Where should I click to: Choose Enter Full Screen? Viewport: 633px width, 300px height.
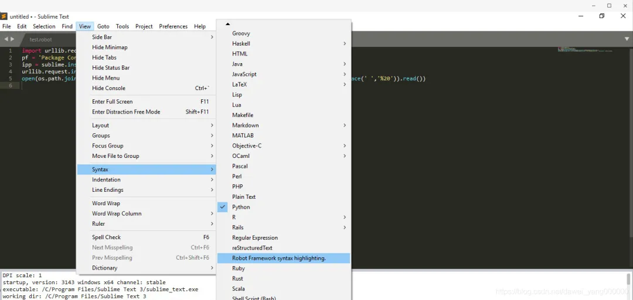[147, 102]
